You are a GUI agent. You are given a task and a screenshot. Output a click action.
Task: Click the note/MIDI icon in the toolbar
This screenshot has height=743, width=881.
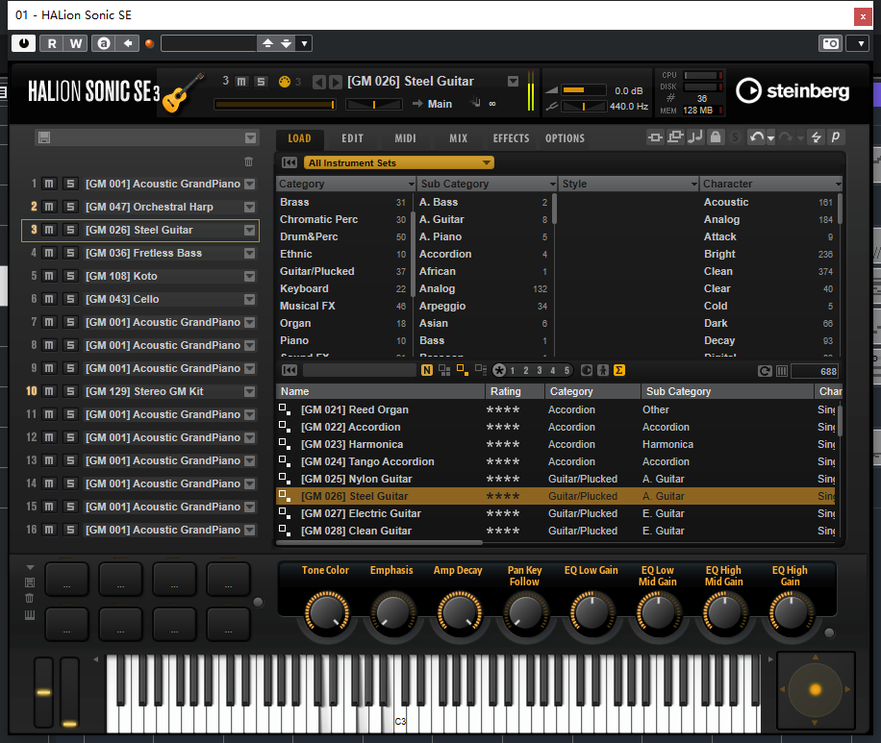[695, 137]
